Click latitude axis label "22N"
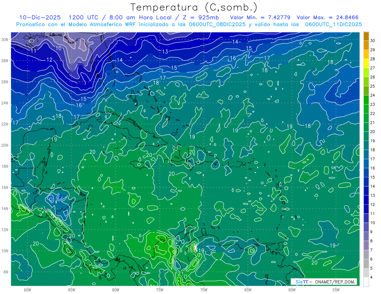Image resolution: width=381 pixels, height=294 pixels. point(5,124)
